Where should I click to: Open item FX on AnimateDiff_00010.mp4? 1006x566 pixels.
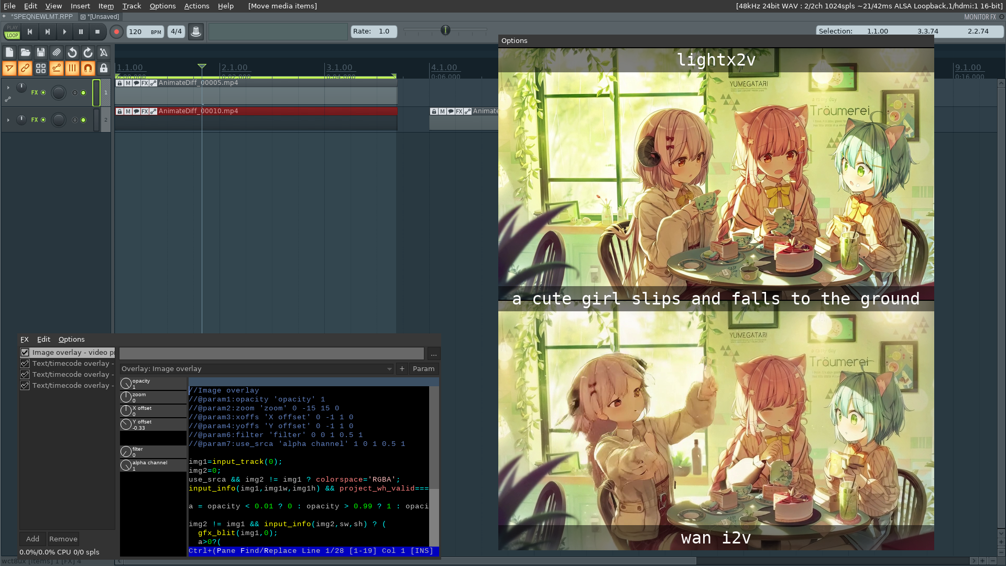(145, 111)
